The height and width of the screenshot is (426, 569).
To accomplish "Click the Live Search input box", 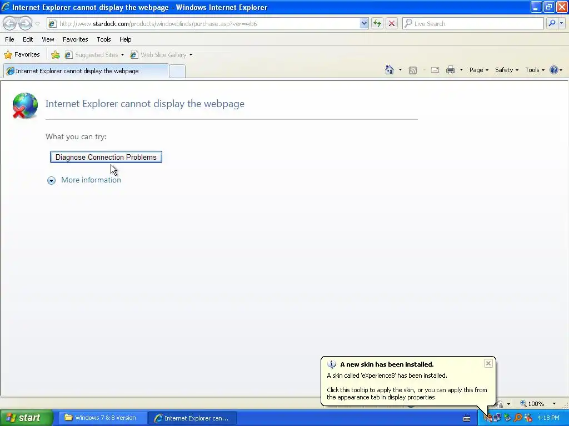I will point(473,24).
